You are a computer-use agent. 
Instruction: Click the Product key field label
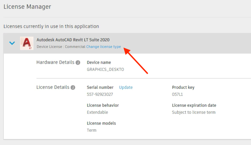(183, 87)
